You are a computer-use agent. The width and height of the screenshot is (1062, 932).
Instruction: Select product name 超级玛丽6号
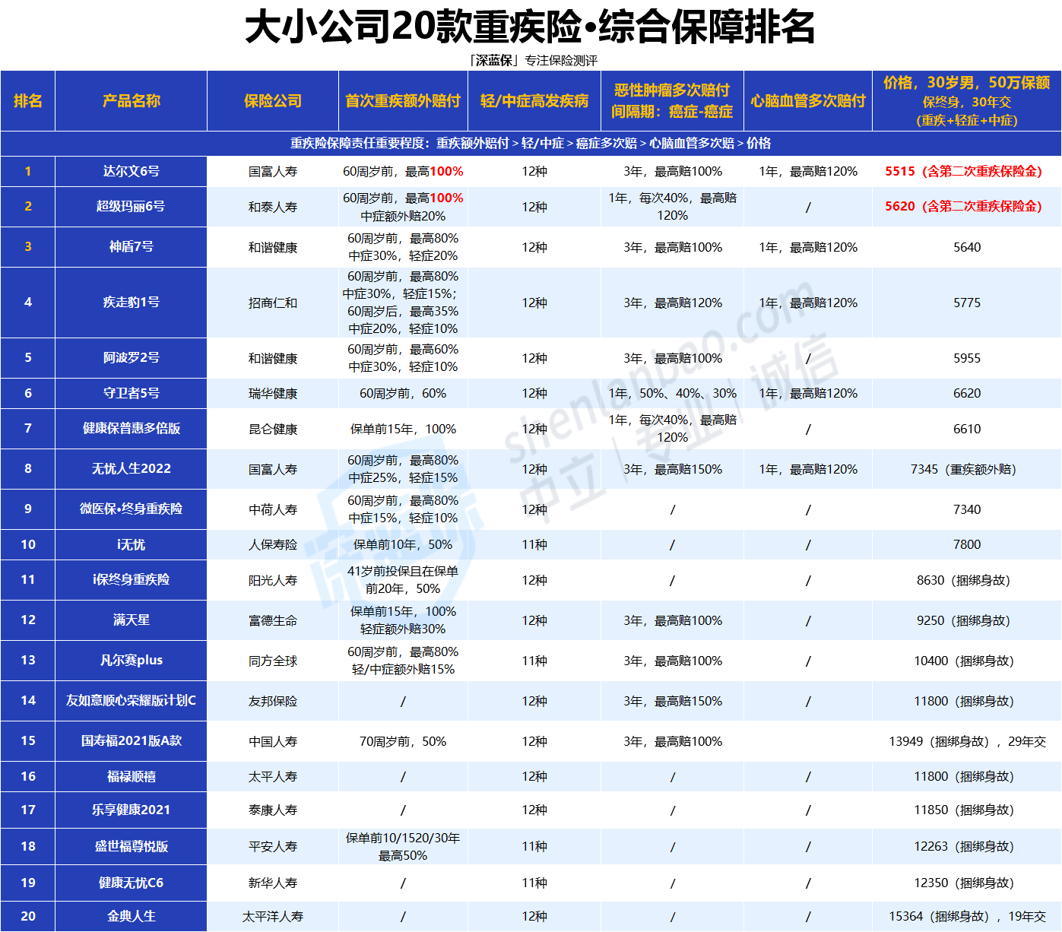point(131,206)
